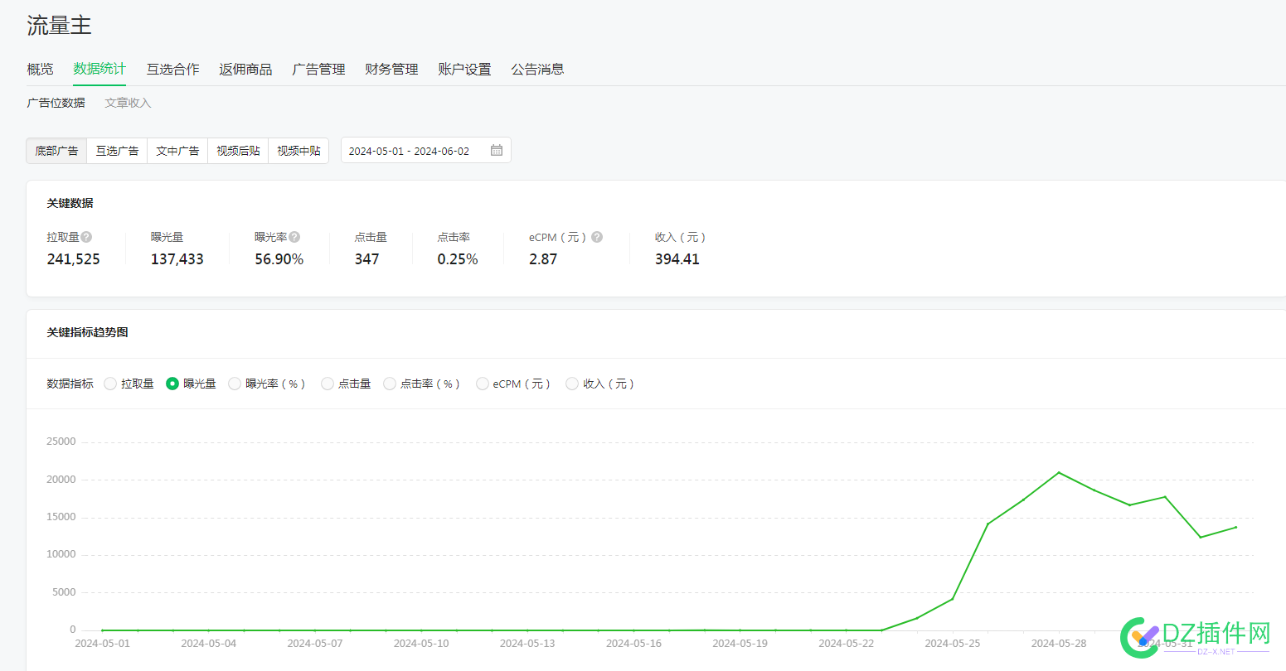Open the 互选合作 tab
The image size is (1286, 671).
pyautogui.click(x=173, y=70)
